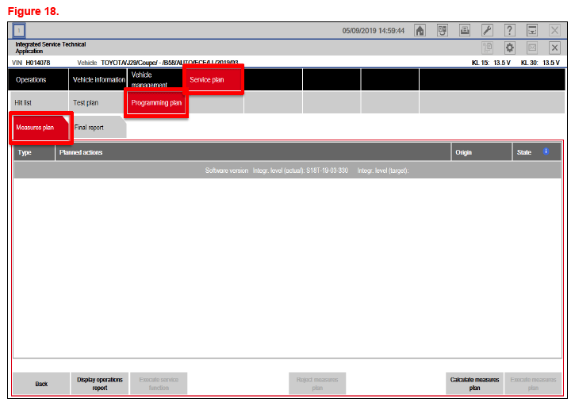Click Calculate measures plan button

coord(474,384)
